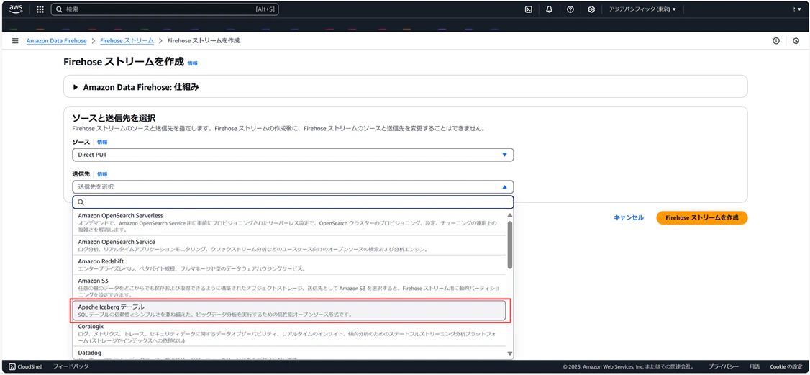Screen dimensions: 810x375
Task: Open 情報 link next to page title
Action: coord(192,63)
